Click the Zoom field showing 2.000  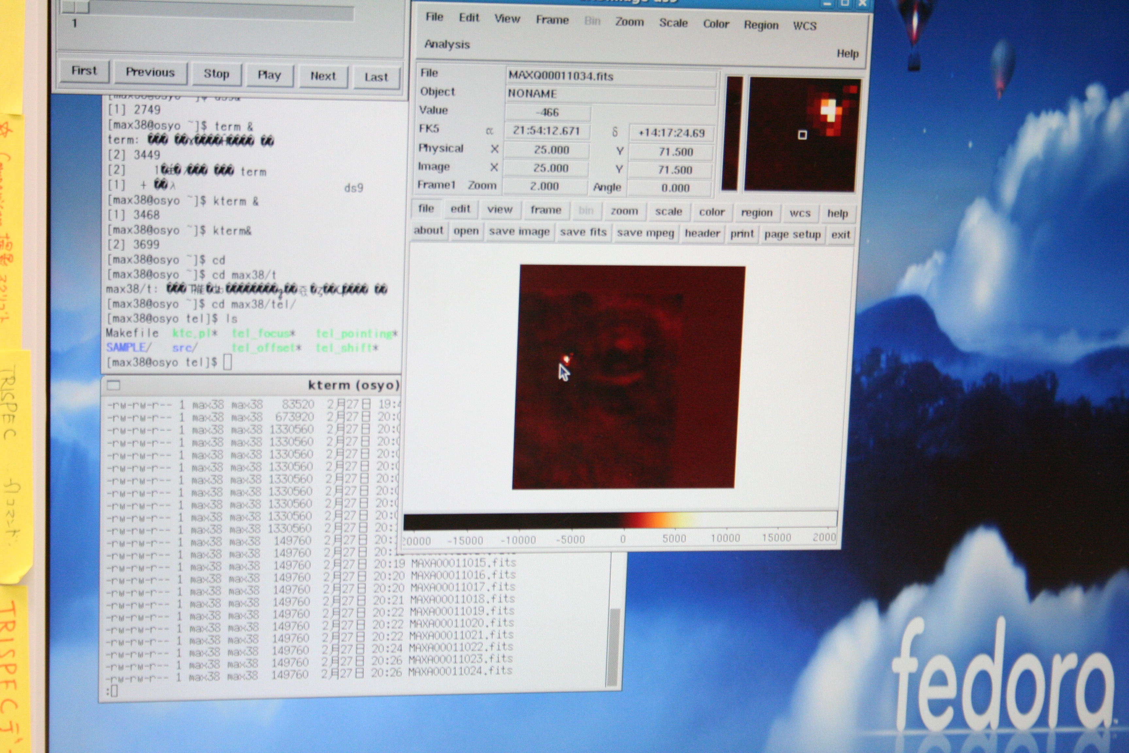tap(544, 186)
